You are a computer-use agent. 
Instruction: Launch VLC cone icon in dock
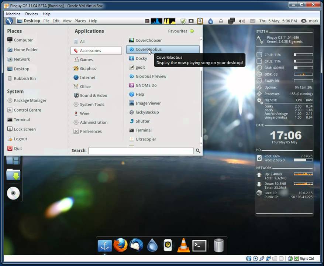(x=183, y=245)
